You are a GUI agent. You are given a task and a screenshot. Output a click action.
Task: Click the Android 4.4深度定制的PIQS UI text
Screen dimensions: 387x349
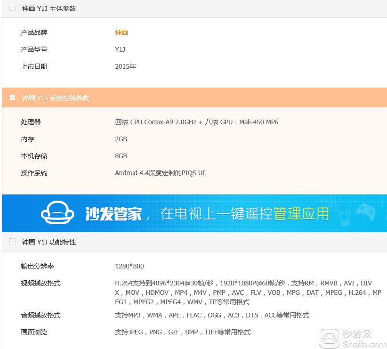[160, 173]
